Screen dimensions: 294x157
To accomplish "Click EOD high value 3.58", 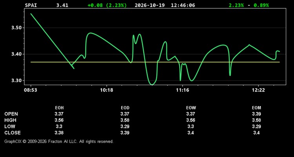I will click(x=125, y=120).
